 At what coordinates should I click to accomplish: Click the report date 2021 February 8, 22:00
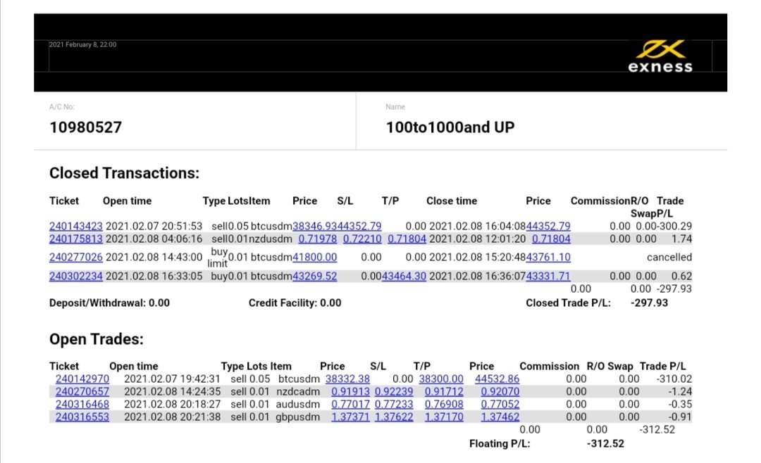click(x=82, y=44)
